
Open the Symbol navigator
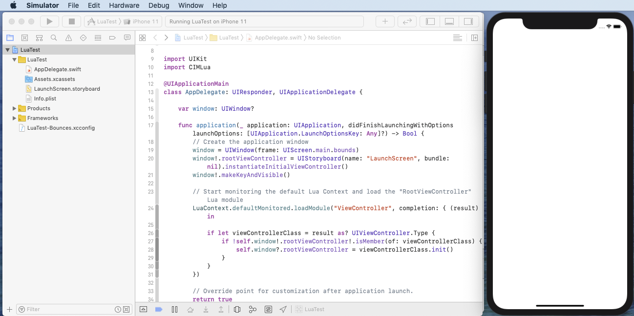tap(39, 38)
